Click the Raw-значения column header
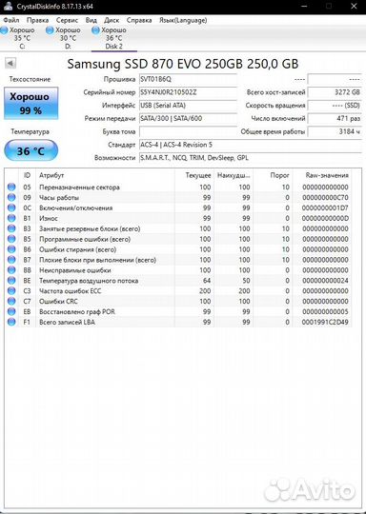The height and width of the screenshot is (514, 366). coord(322,175)
